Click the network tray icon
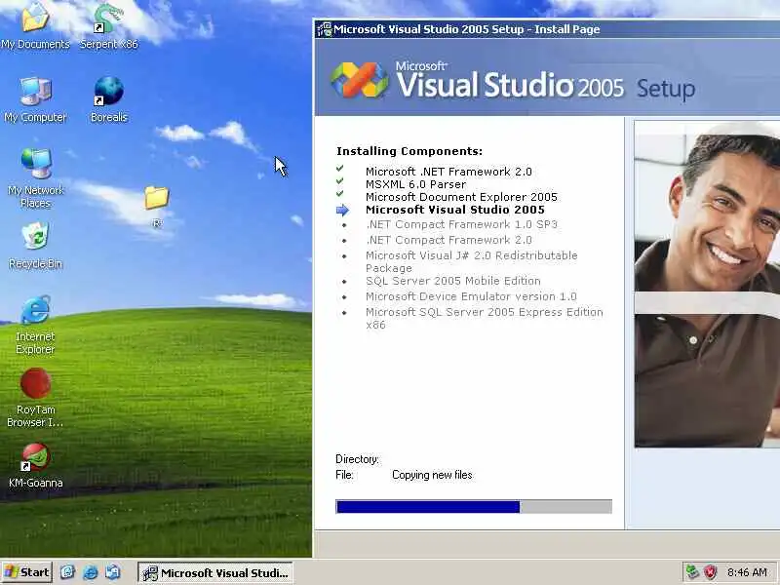The width and height of the screenshot is (780, 585). 691,572
